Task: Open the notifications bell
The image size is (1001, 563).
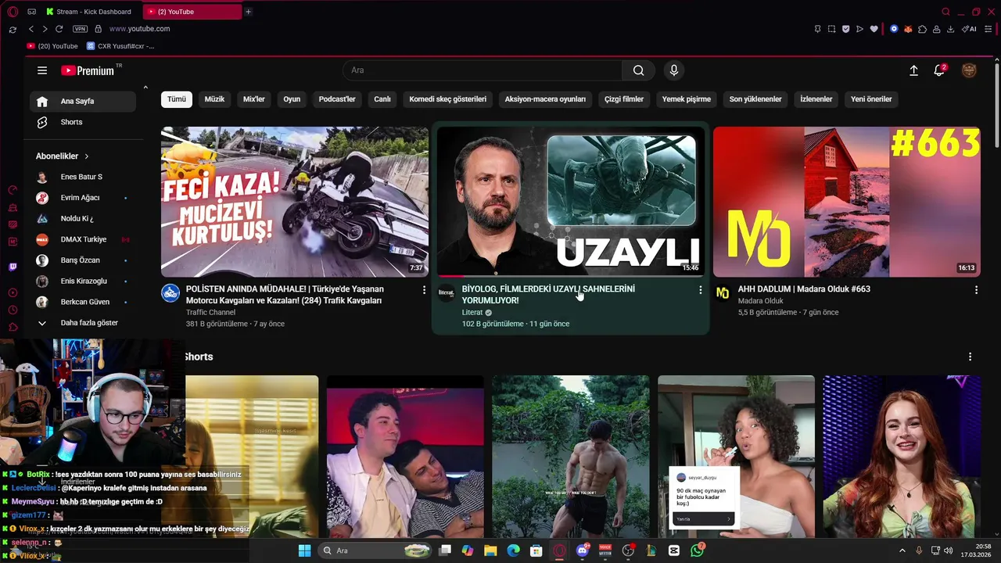Action: coord(939,70)
